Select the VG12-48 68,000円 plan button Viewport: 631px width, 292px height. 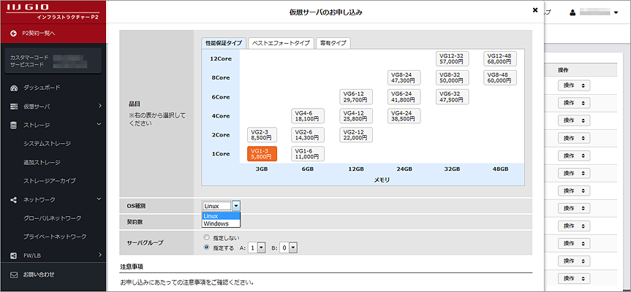[x=500, y=58]
